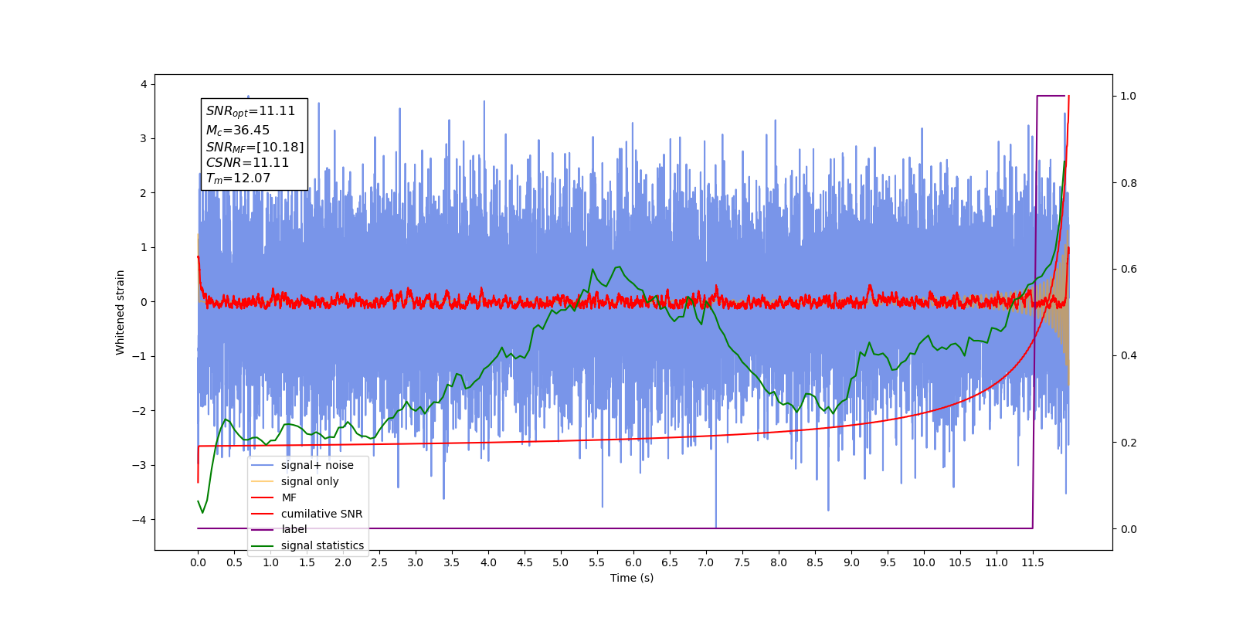This screenshot has width=1236, height=618.
Task: Click the left y-axis tick label 1
Action: tap(144, 248)
